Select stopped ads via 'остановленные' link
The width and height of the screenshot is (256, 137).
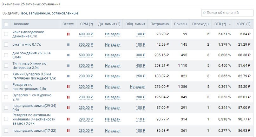tap(65, 13)
